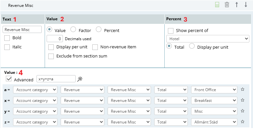The width and height of the screenshot is (253, 130).
Task: Click the Revenue Misc text field
Action: [x=22, y=30]
